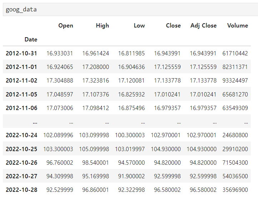Click Volume value 71504300

tap(235, 163)
